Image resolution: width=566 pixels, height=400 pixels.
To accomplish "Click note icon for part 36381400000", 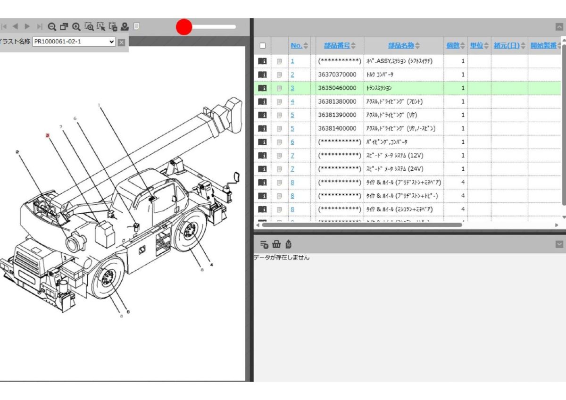I will pos(279,128).
